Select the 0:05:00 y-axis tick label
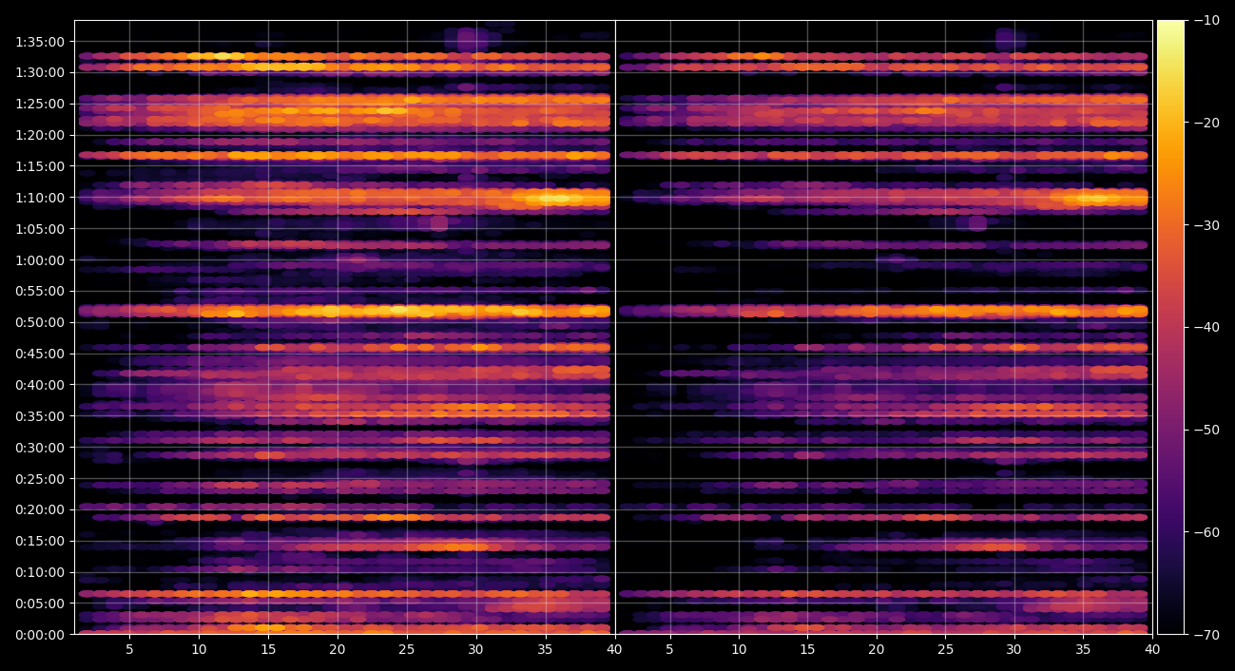The width and height of the screenshot is (1235, 671). point(40,604)
